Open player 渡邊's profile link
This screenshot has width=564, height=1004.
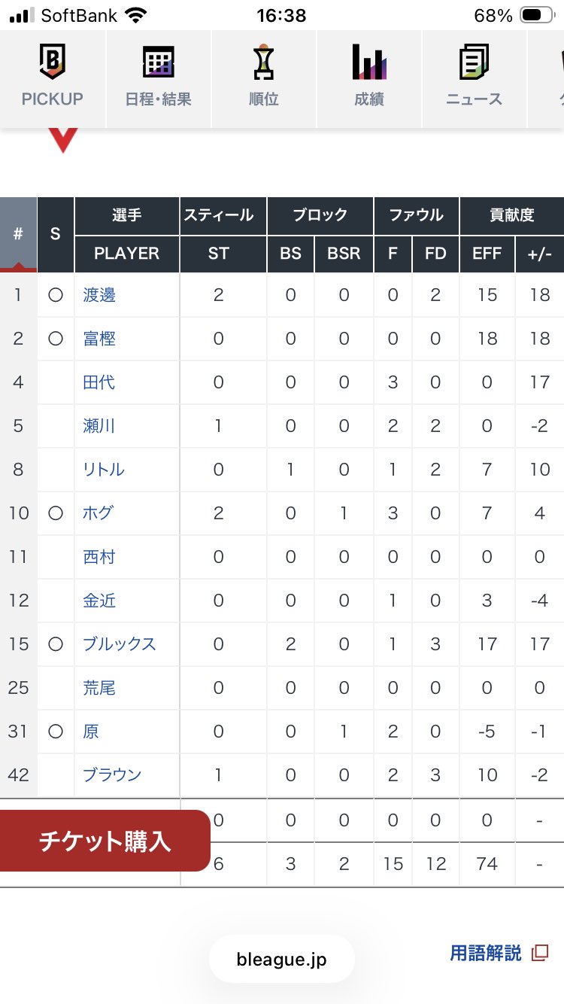[99, 295]
